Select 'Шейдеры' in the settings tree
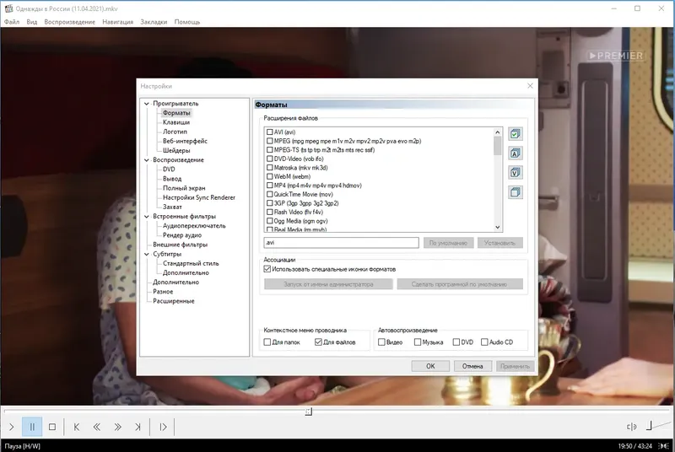The image size is (675, 452). [176, 150]
